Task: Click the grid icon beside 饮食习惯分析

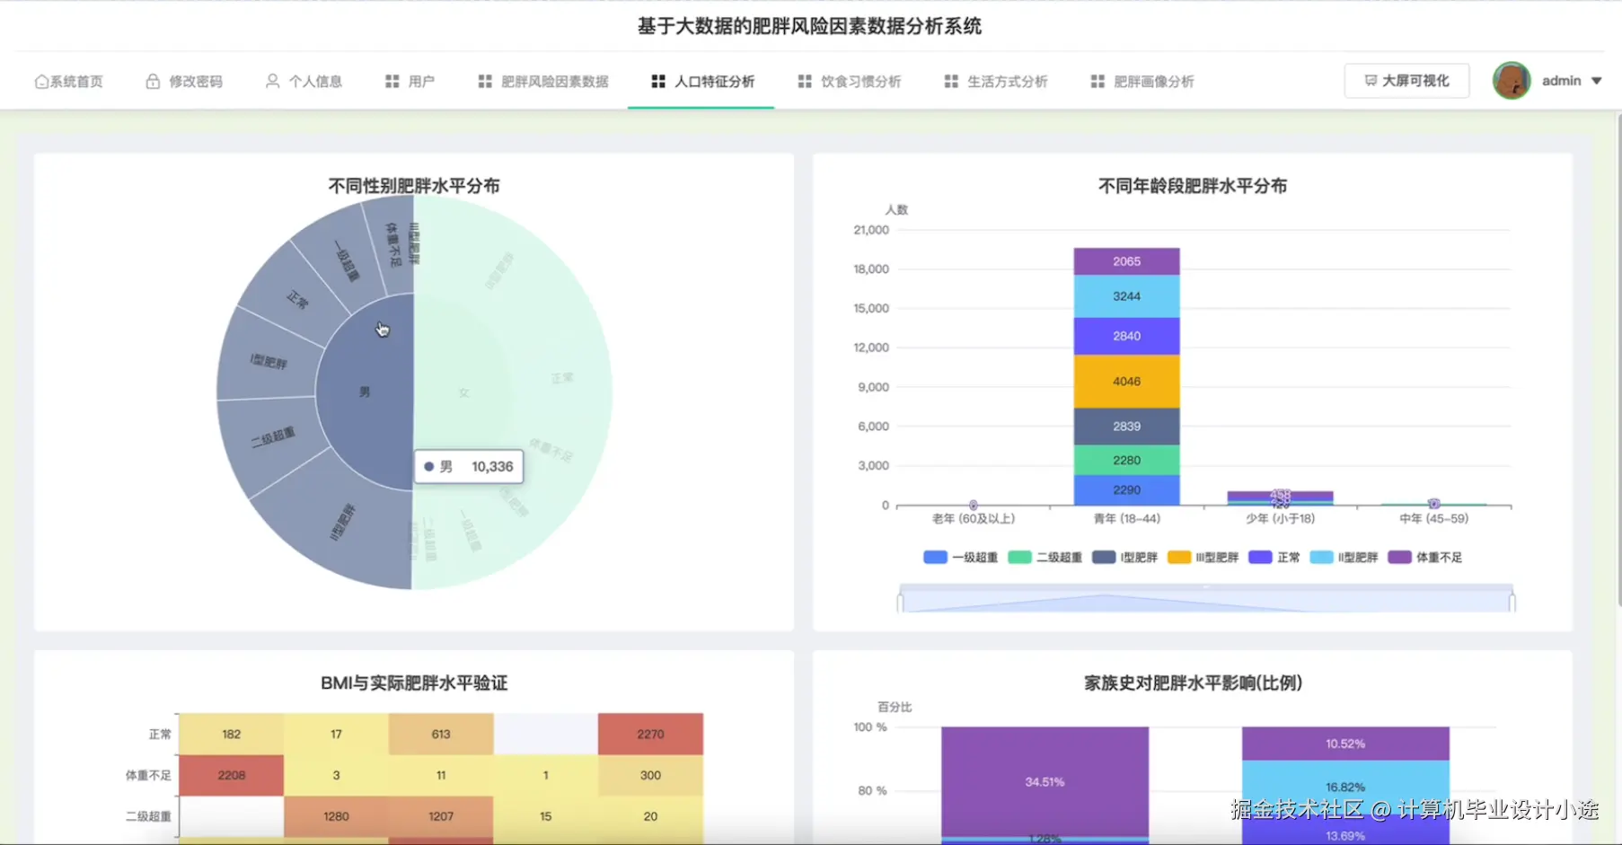Action: point(805,82)
